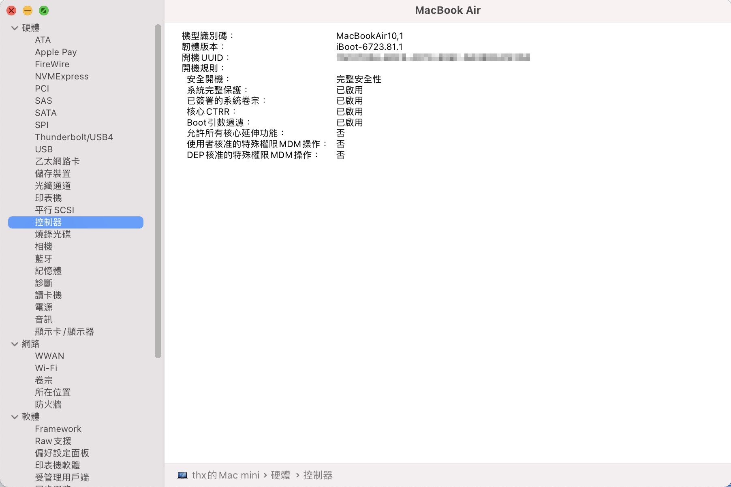Viewport: 731px width, 487px height.
Task: Click 硬體 in the bottom path bar
Action: (280, 475)
